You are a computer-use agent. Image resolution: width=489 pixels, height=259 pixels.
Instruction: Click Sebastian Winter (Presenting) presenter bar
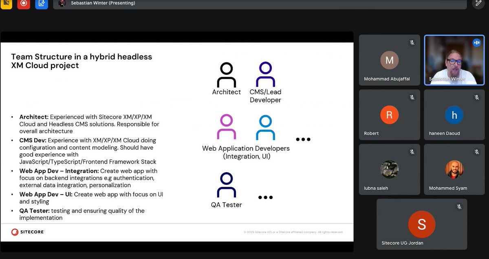click(260, 3)
